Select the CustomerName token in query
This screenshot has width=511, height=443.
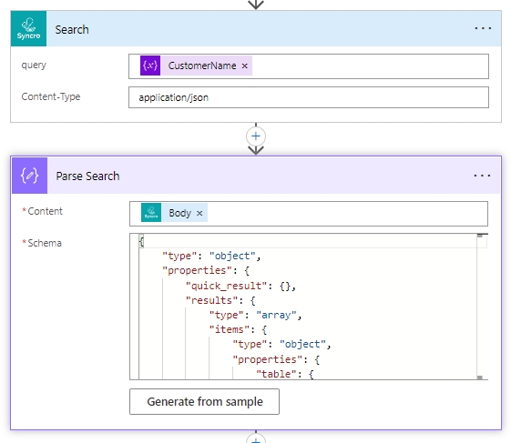pyautogui.click(x=202, y=65)
